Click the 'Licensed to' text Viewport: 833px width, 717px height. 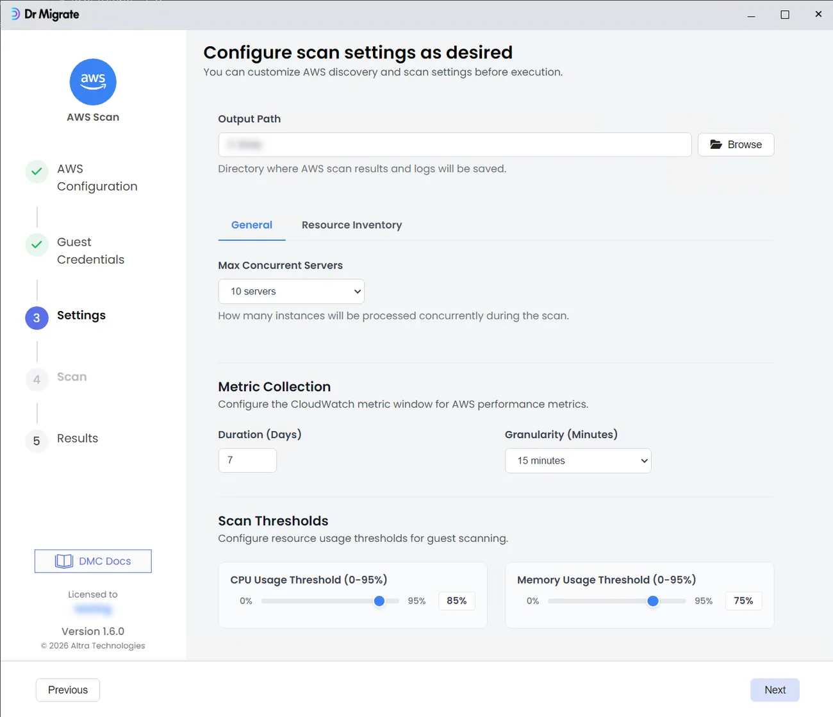click(x=93, y=595)
